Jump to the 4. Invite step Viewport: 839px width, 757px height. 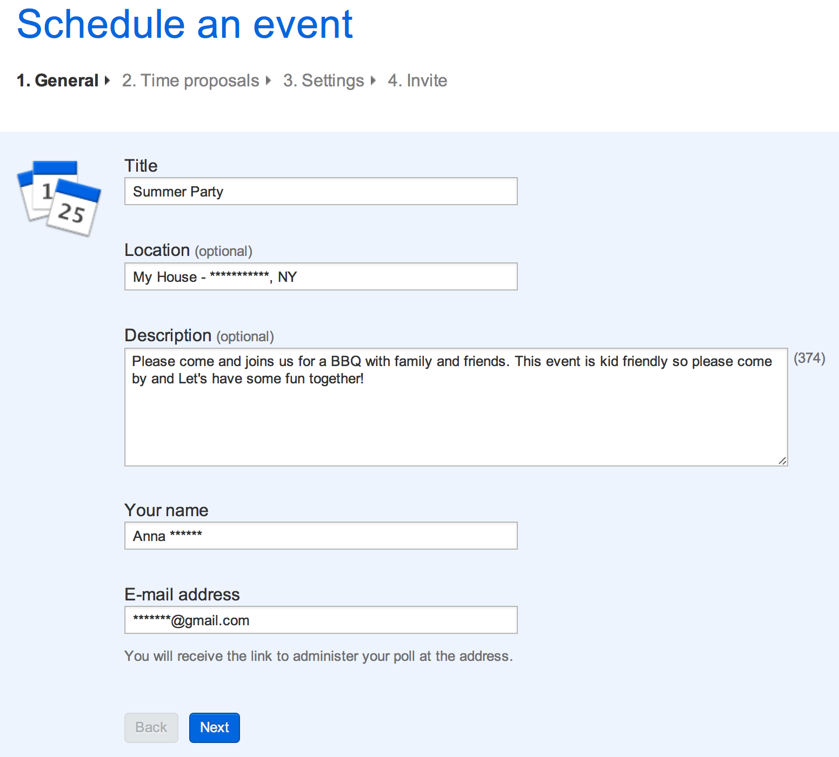pos(417,80)
